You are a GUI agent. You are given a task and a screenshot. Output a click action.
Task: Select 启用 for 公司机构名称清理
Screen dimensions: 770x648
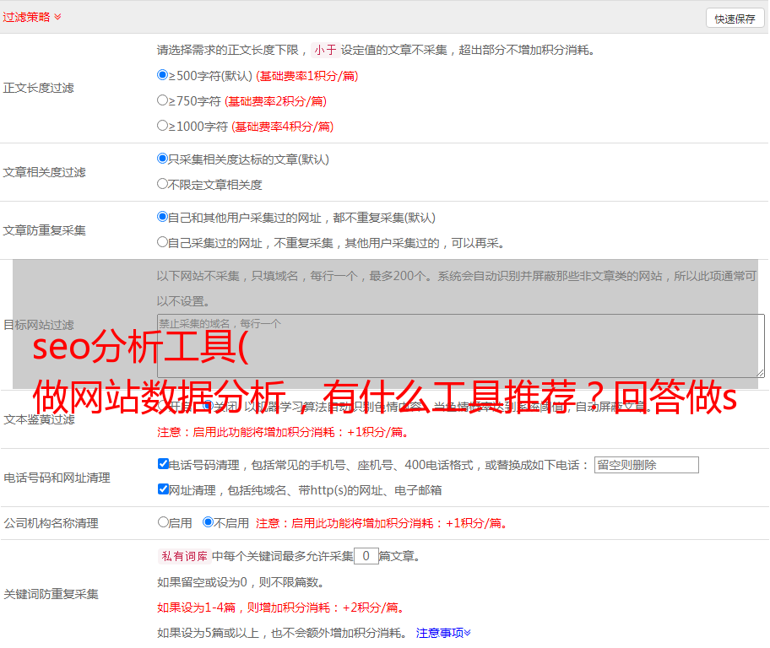coord(163,522)
